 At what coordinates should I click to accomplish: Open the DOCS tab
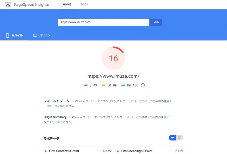tap(84, 5)
